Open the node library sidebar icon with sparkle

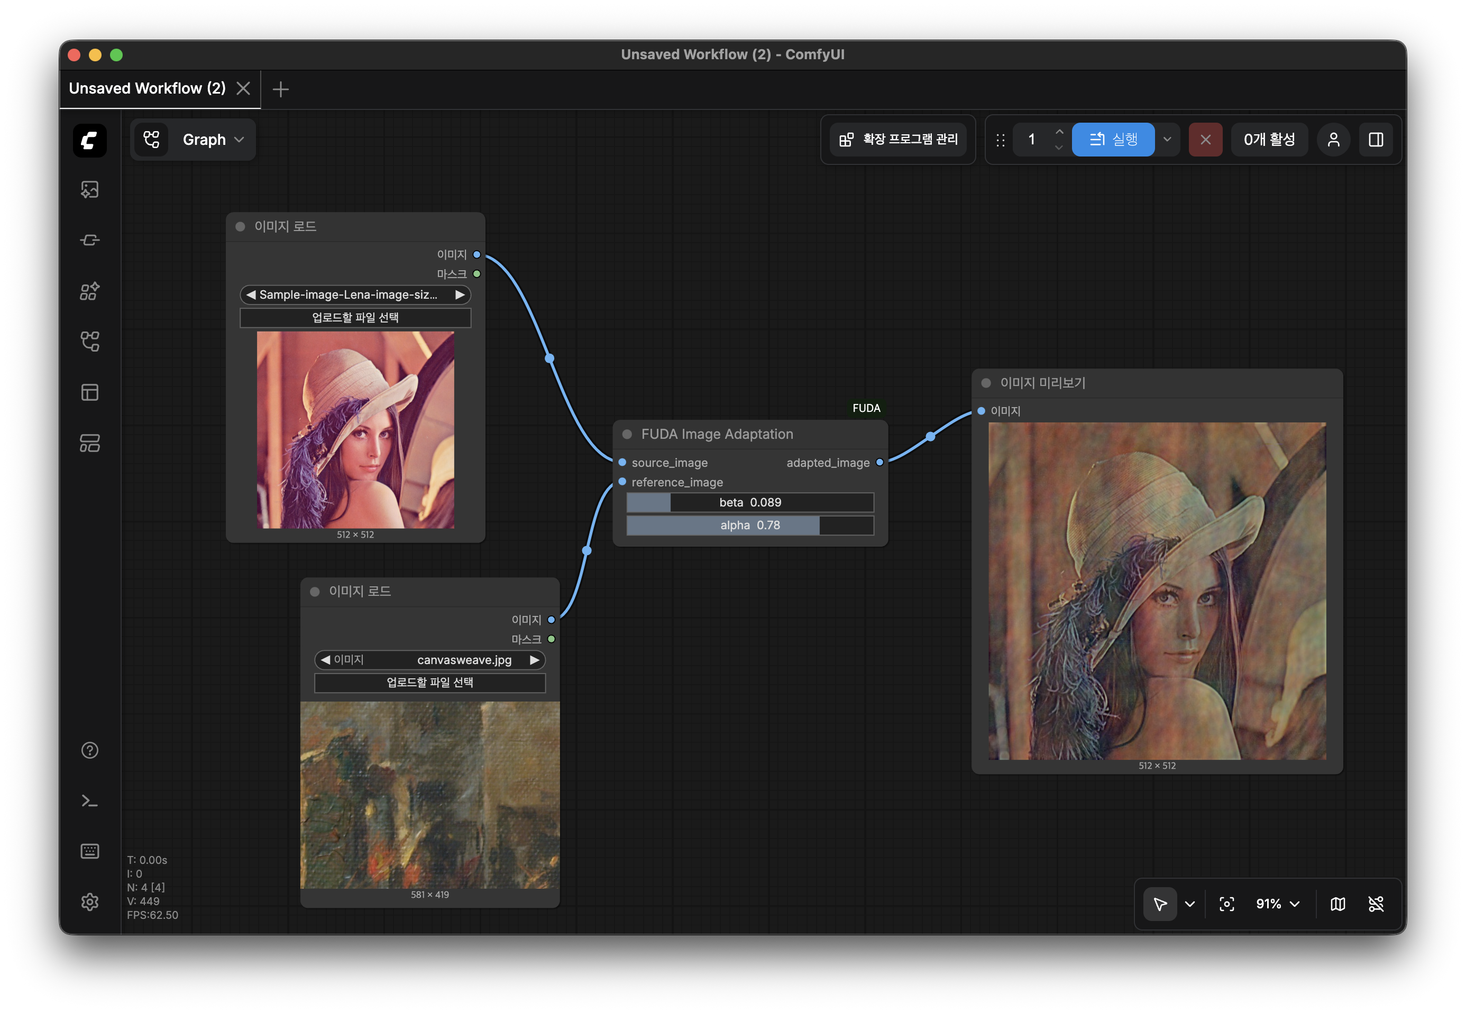89,291
